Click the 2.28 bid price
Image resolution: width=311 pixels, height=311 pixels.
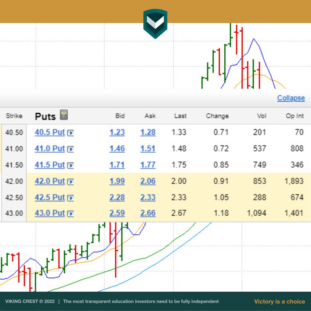pos(117,197)
